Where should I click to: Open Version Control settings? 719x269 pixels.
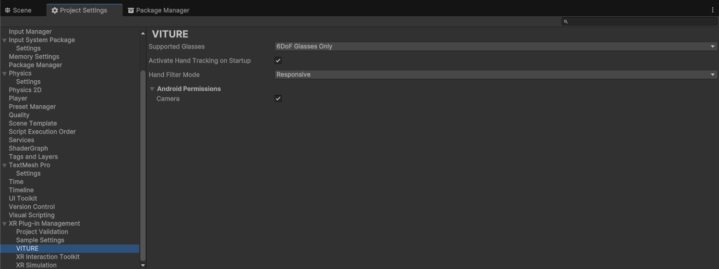coord(32,207)
